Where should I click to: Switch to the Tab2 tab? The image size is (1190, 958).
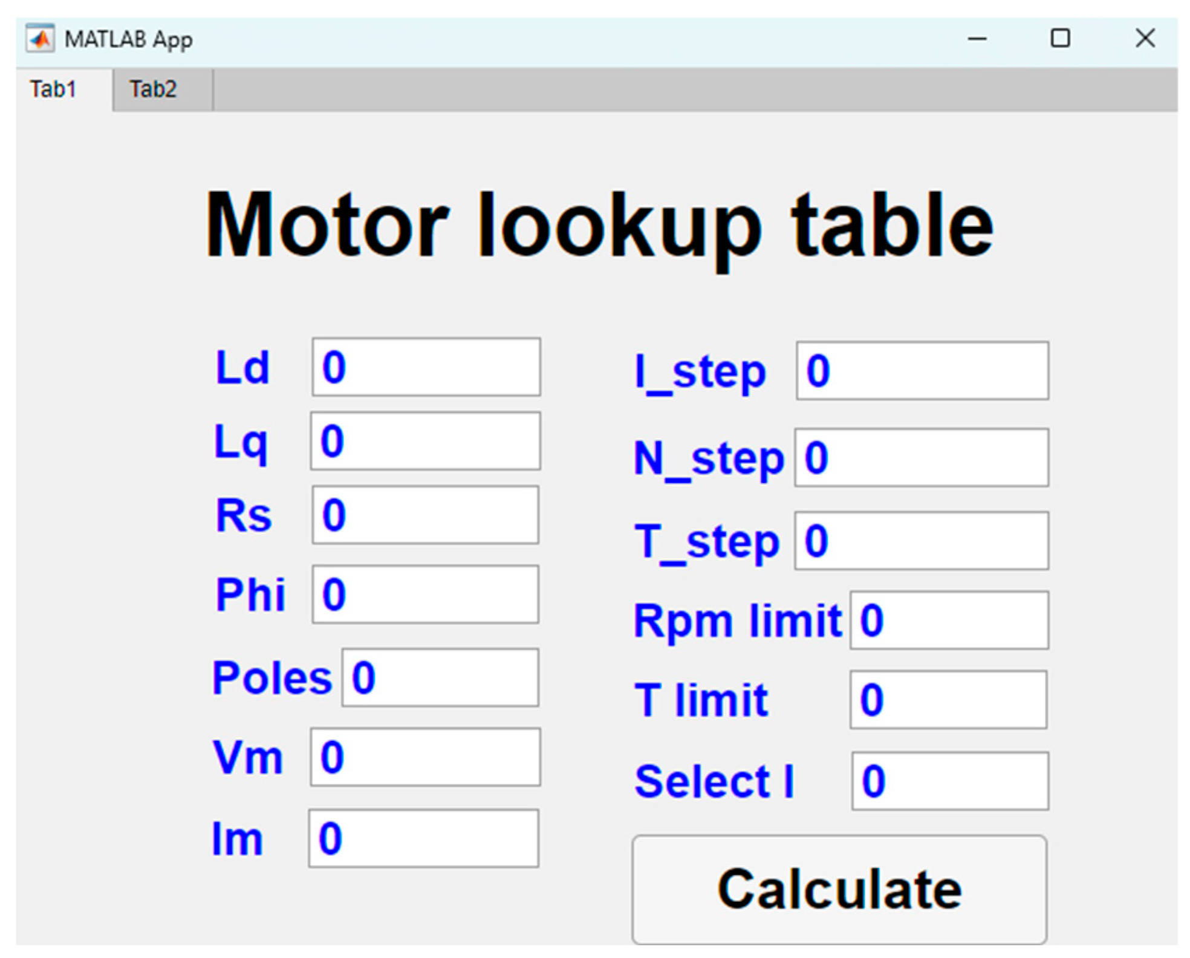click(x=153, y=90)
